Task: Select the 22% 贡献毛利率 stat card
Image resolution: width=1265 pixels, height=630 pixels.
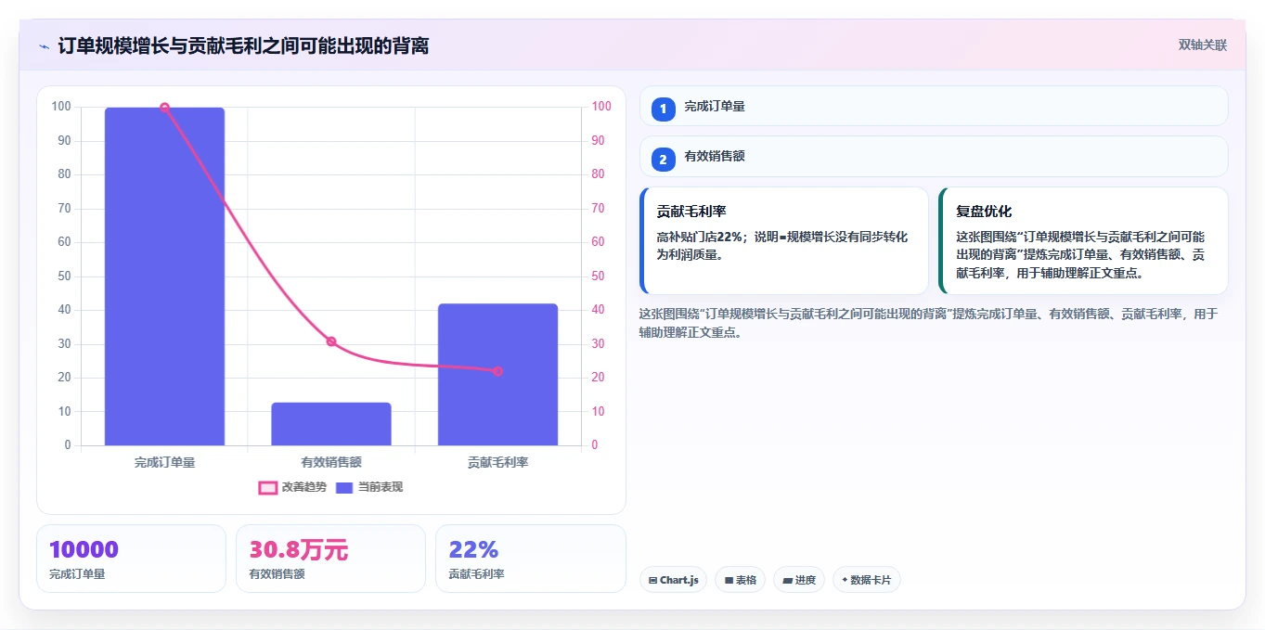Action: click(531, 559)
